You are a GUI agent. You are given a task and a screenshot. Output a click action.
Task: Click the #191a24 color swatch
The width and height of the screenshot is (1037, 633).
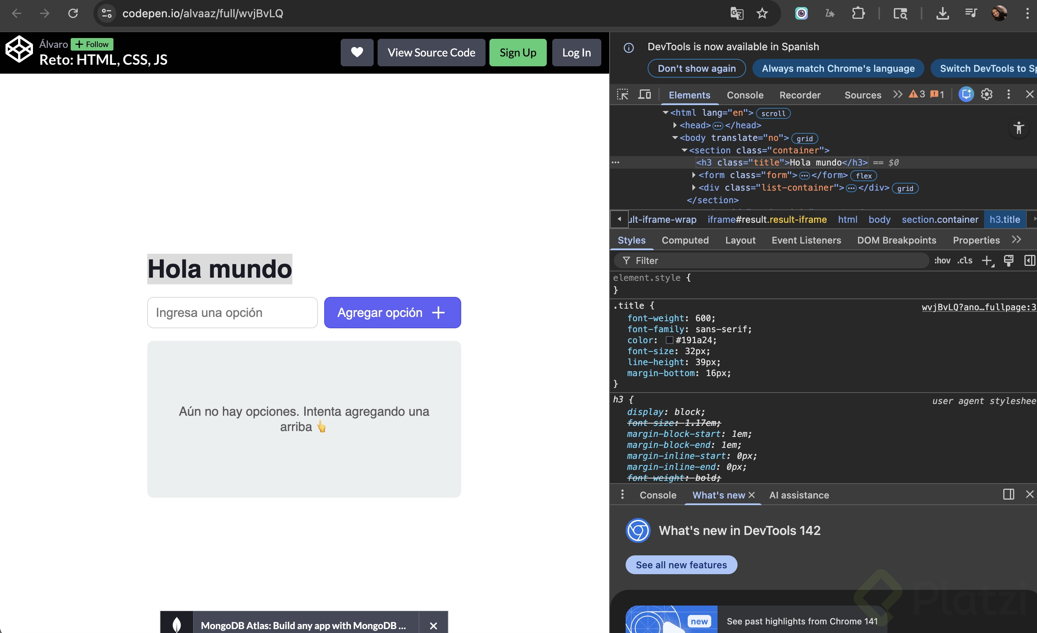click(669, 340)
